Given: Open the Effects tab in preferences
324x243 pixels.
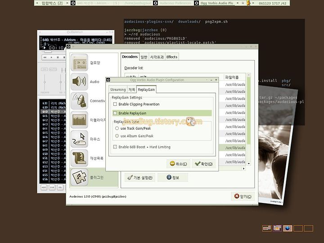Looking at the screenshot, I should 172,57.
